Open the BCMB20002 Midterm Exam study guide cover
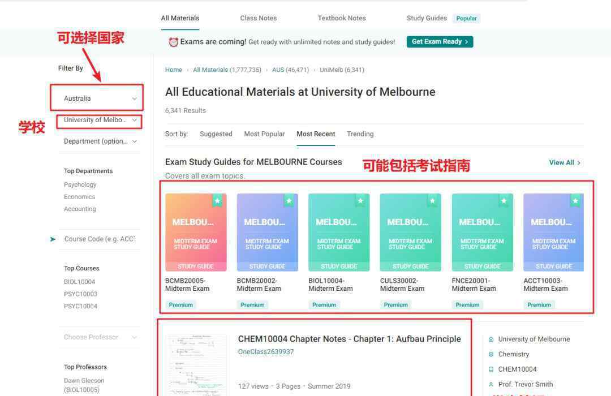Screen dimensions: 611x396 point(267,233)
